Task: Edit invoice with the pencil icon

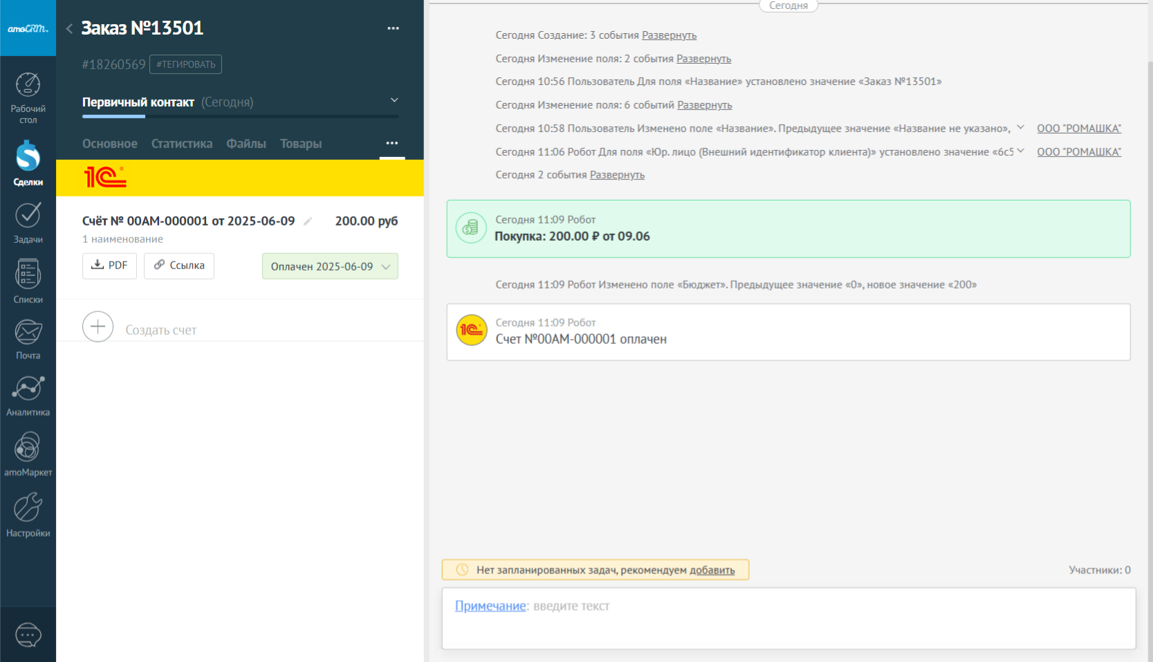Action: (x=308, y=221)
